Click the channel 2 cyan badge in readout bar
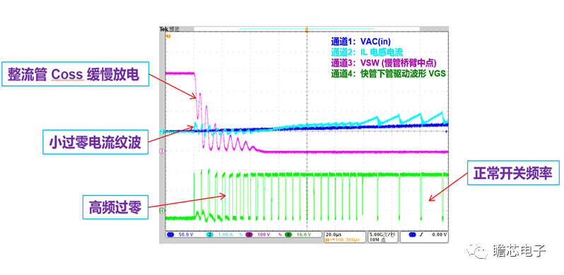 [x=209, y=234]
